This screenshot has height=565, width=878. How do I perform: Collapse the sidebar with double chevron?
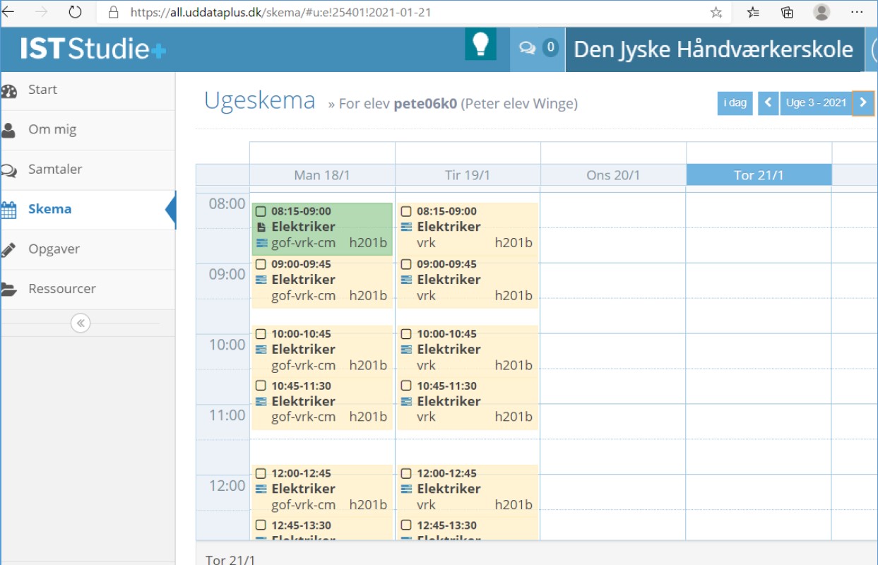81,323
